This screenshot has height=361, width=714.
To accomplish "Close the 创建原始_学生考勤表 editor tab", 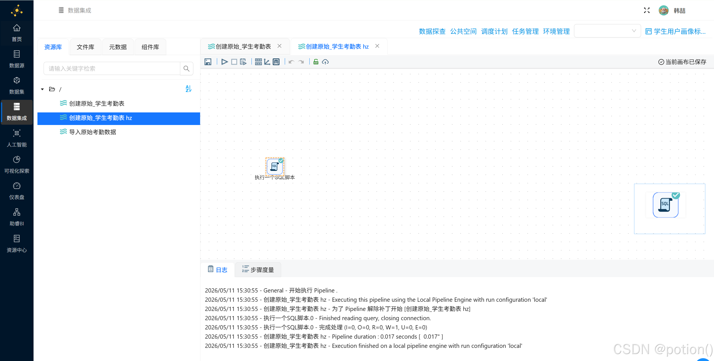I will (279, 46).
